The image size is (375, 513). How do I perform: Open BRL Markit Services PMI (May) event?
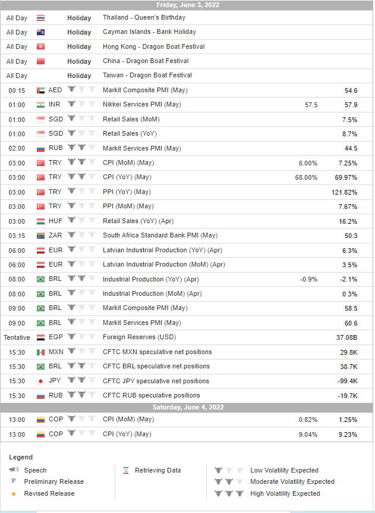coord(142,323)
